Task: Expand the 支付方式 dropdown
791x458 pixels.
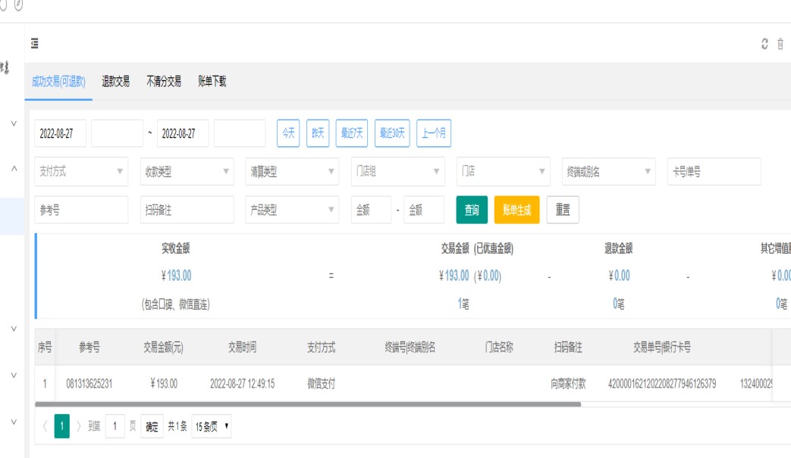Action: pyautogui.click(x=81, y=172)
